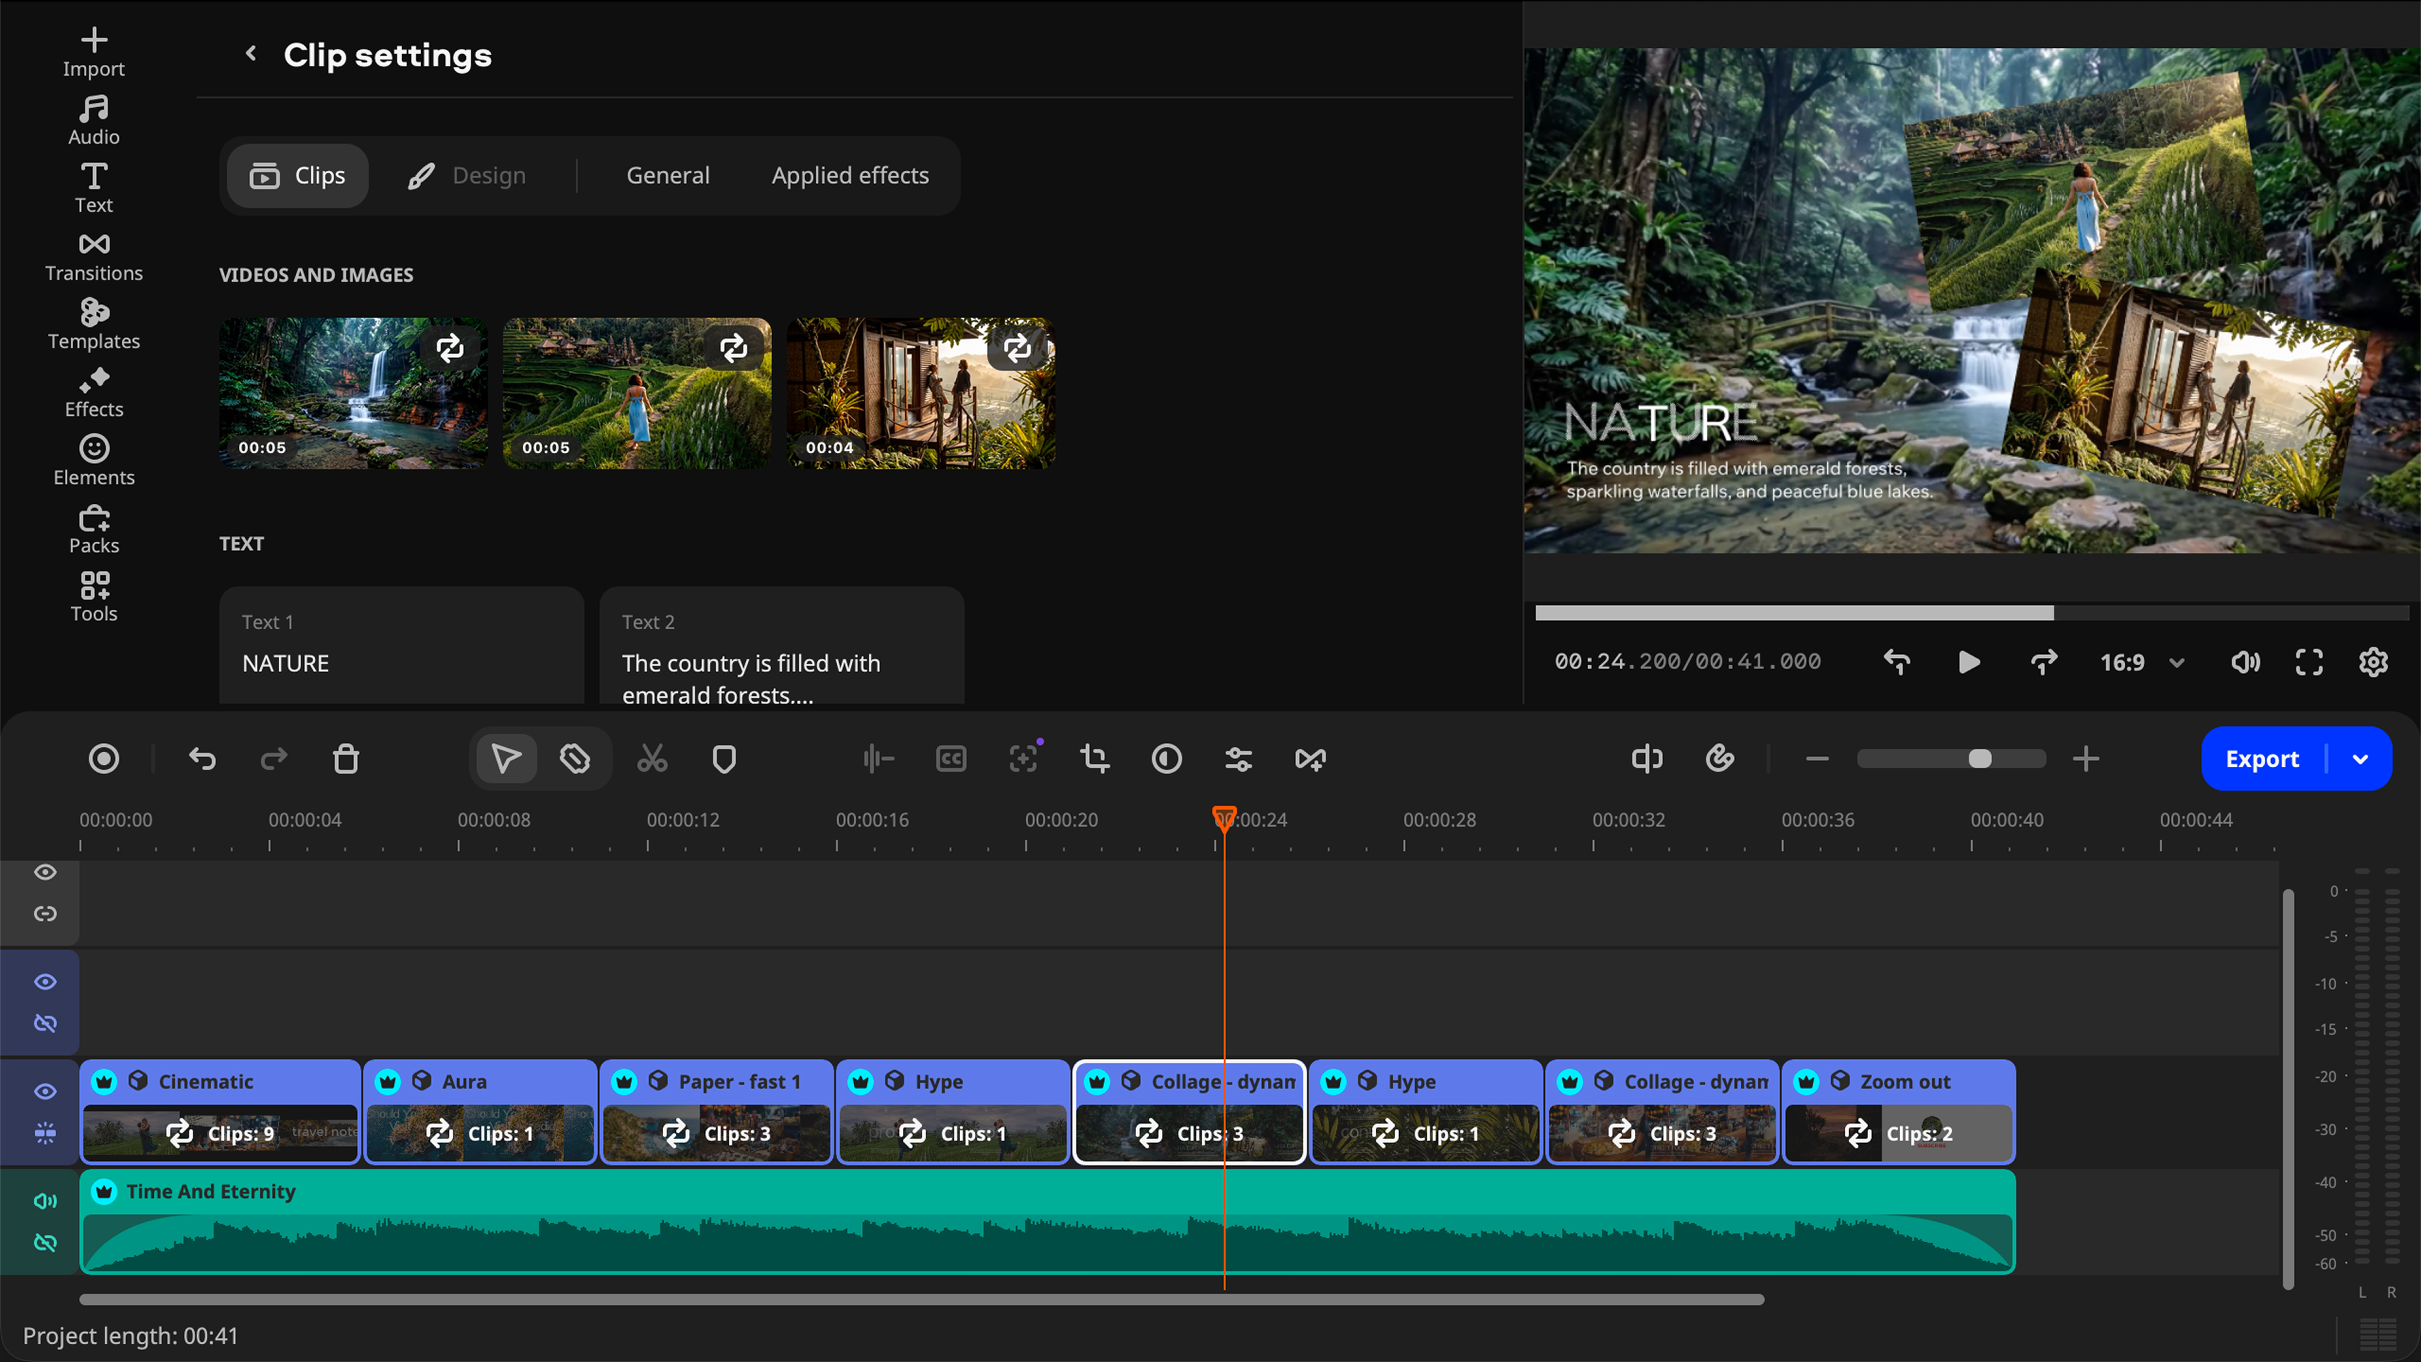
Task: Enter fullscreen preview mode
Action: (x=2309, y=663)
